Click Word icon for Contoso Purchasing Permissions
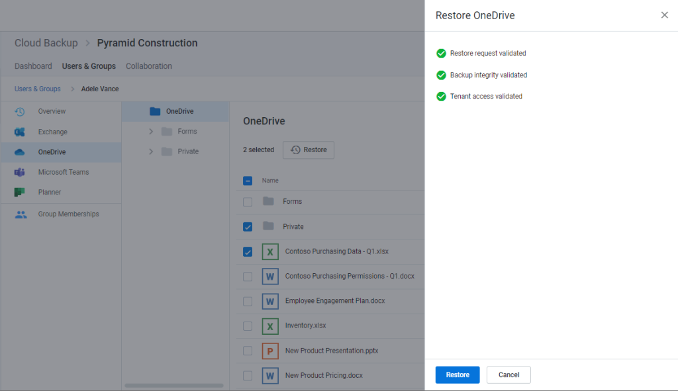678x391 pixels. click(x=270, y=277)
